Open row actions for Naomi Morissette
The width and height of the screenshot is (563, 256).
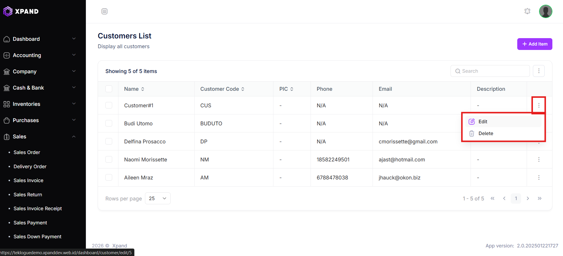point(539,159)
